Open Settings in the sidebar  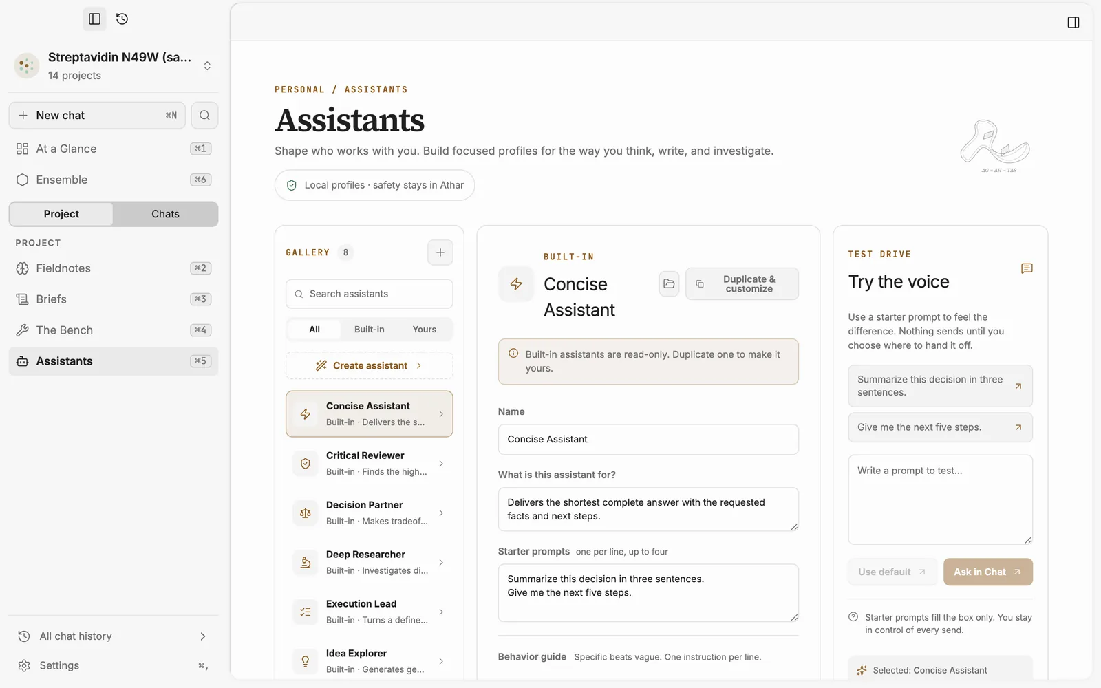click(114, 665)
